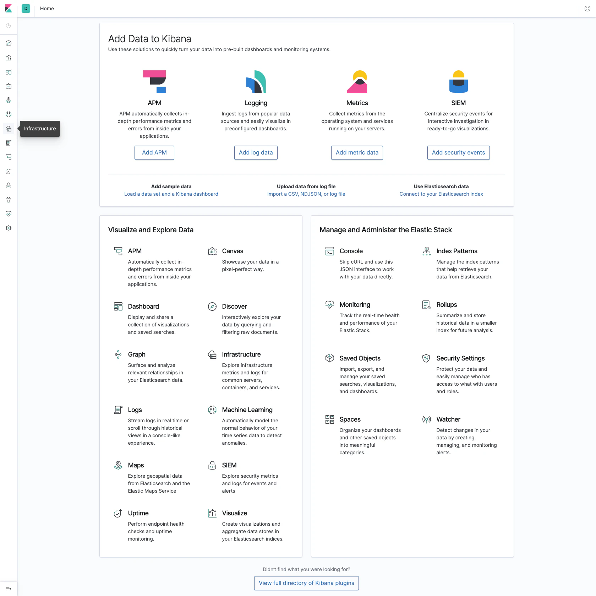Open the Security Settings card

[461, 375]
